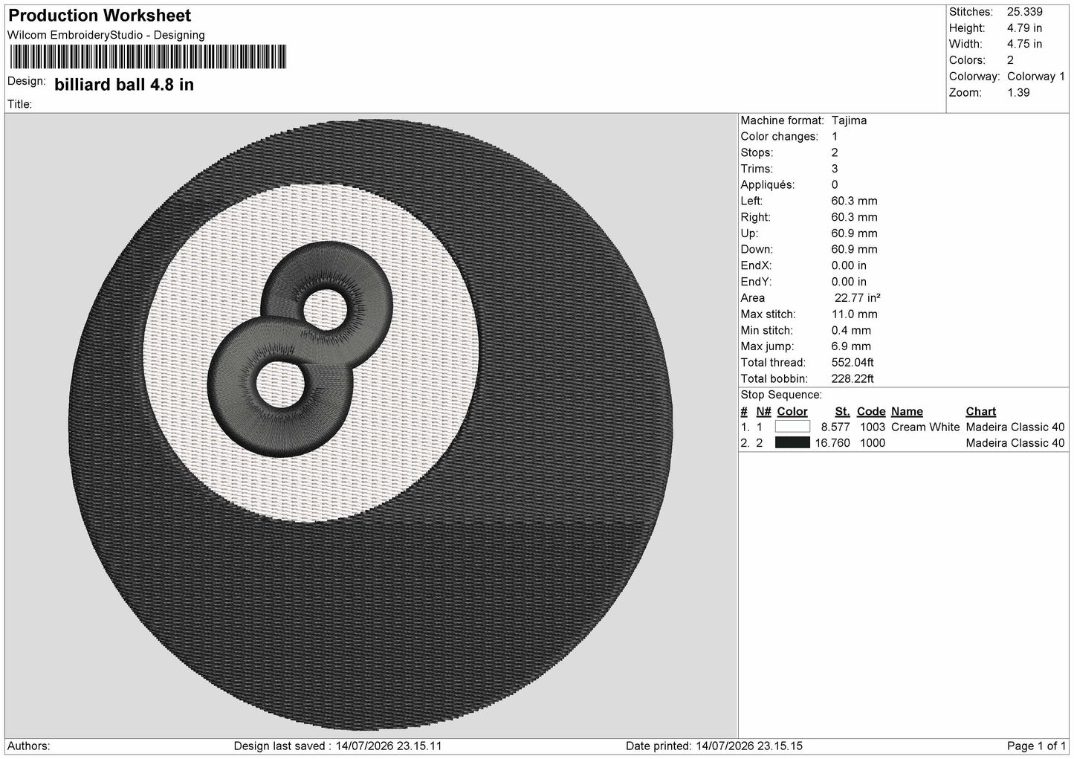The width and height of the screenshot is (1074, 759).
Task: Click the Max stitch value 11.0 mm
Action: point(854,314)
